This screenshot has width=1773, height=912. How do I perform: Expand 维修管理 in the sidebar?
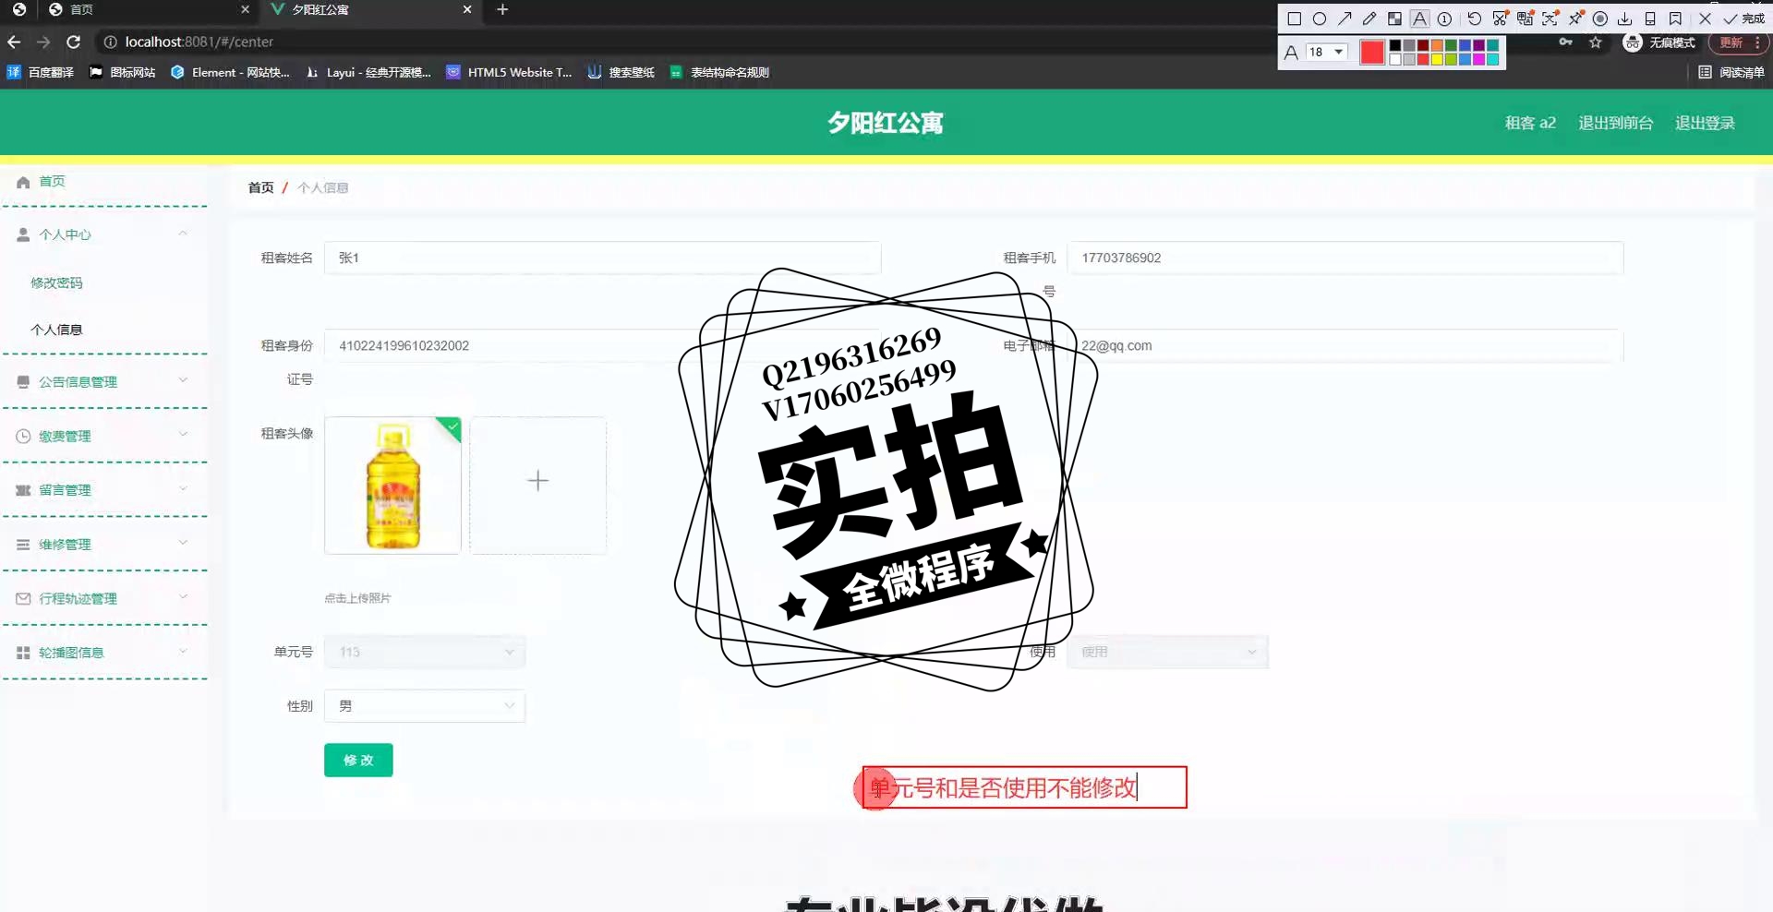(x=103, y=545)
